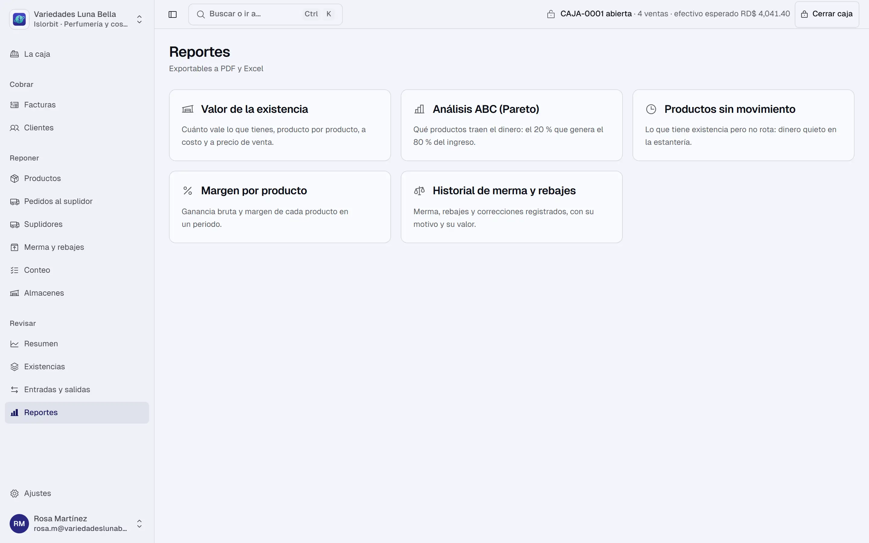Viewport: 869px width, 543px height.
Task: Click the RM user avatar
Action: pos(19,524)
